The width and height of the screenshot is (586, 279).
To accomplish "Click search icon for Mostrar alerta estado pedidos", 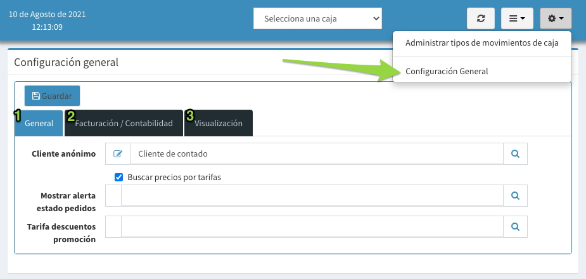I will pos(516,195).
